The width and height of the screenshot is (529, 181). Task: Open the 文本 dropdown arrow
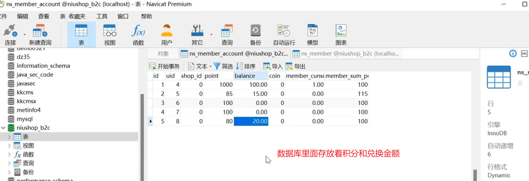tap(210, 66)
